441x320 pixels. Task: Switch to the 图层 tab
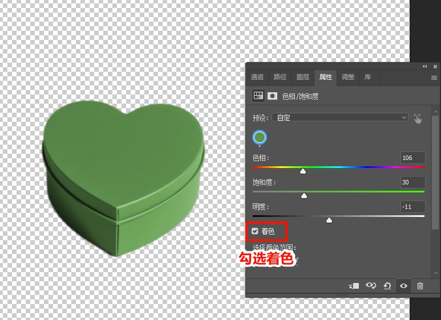pos(303,77)
